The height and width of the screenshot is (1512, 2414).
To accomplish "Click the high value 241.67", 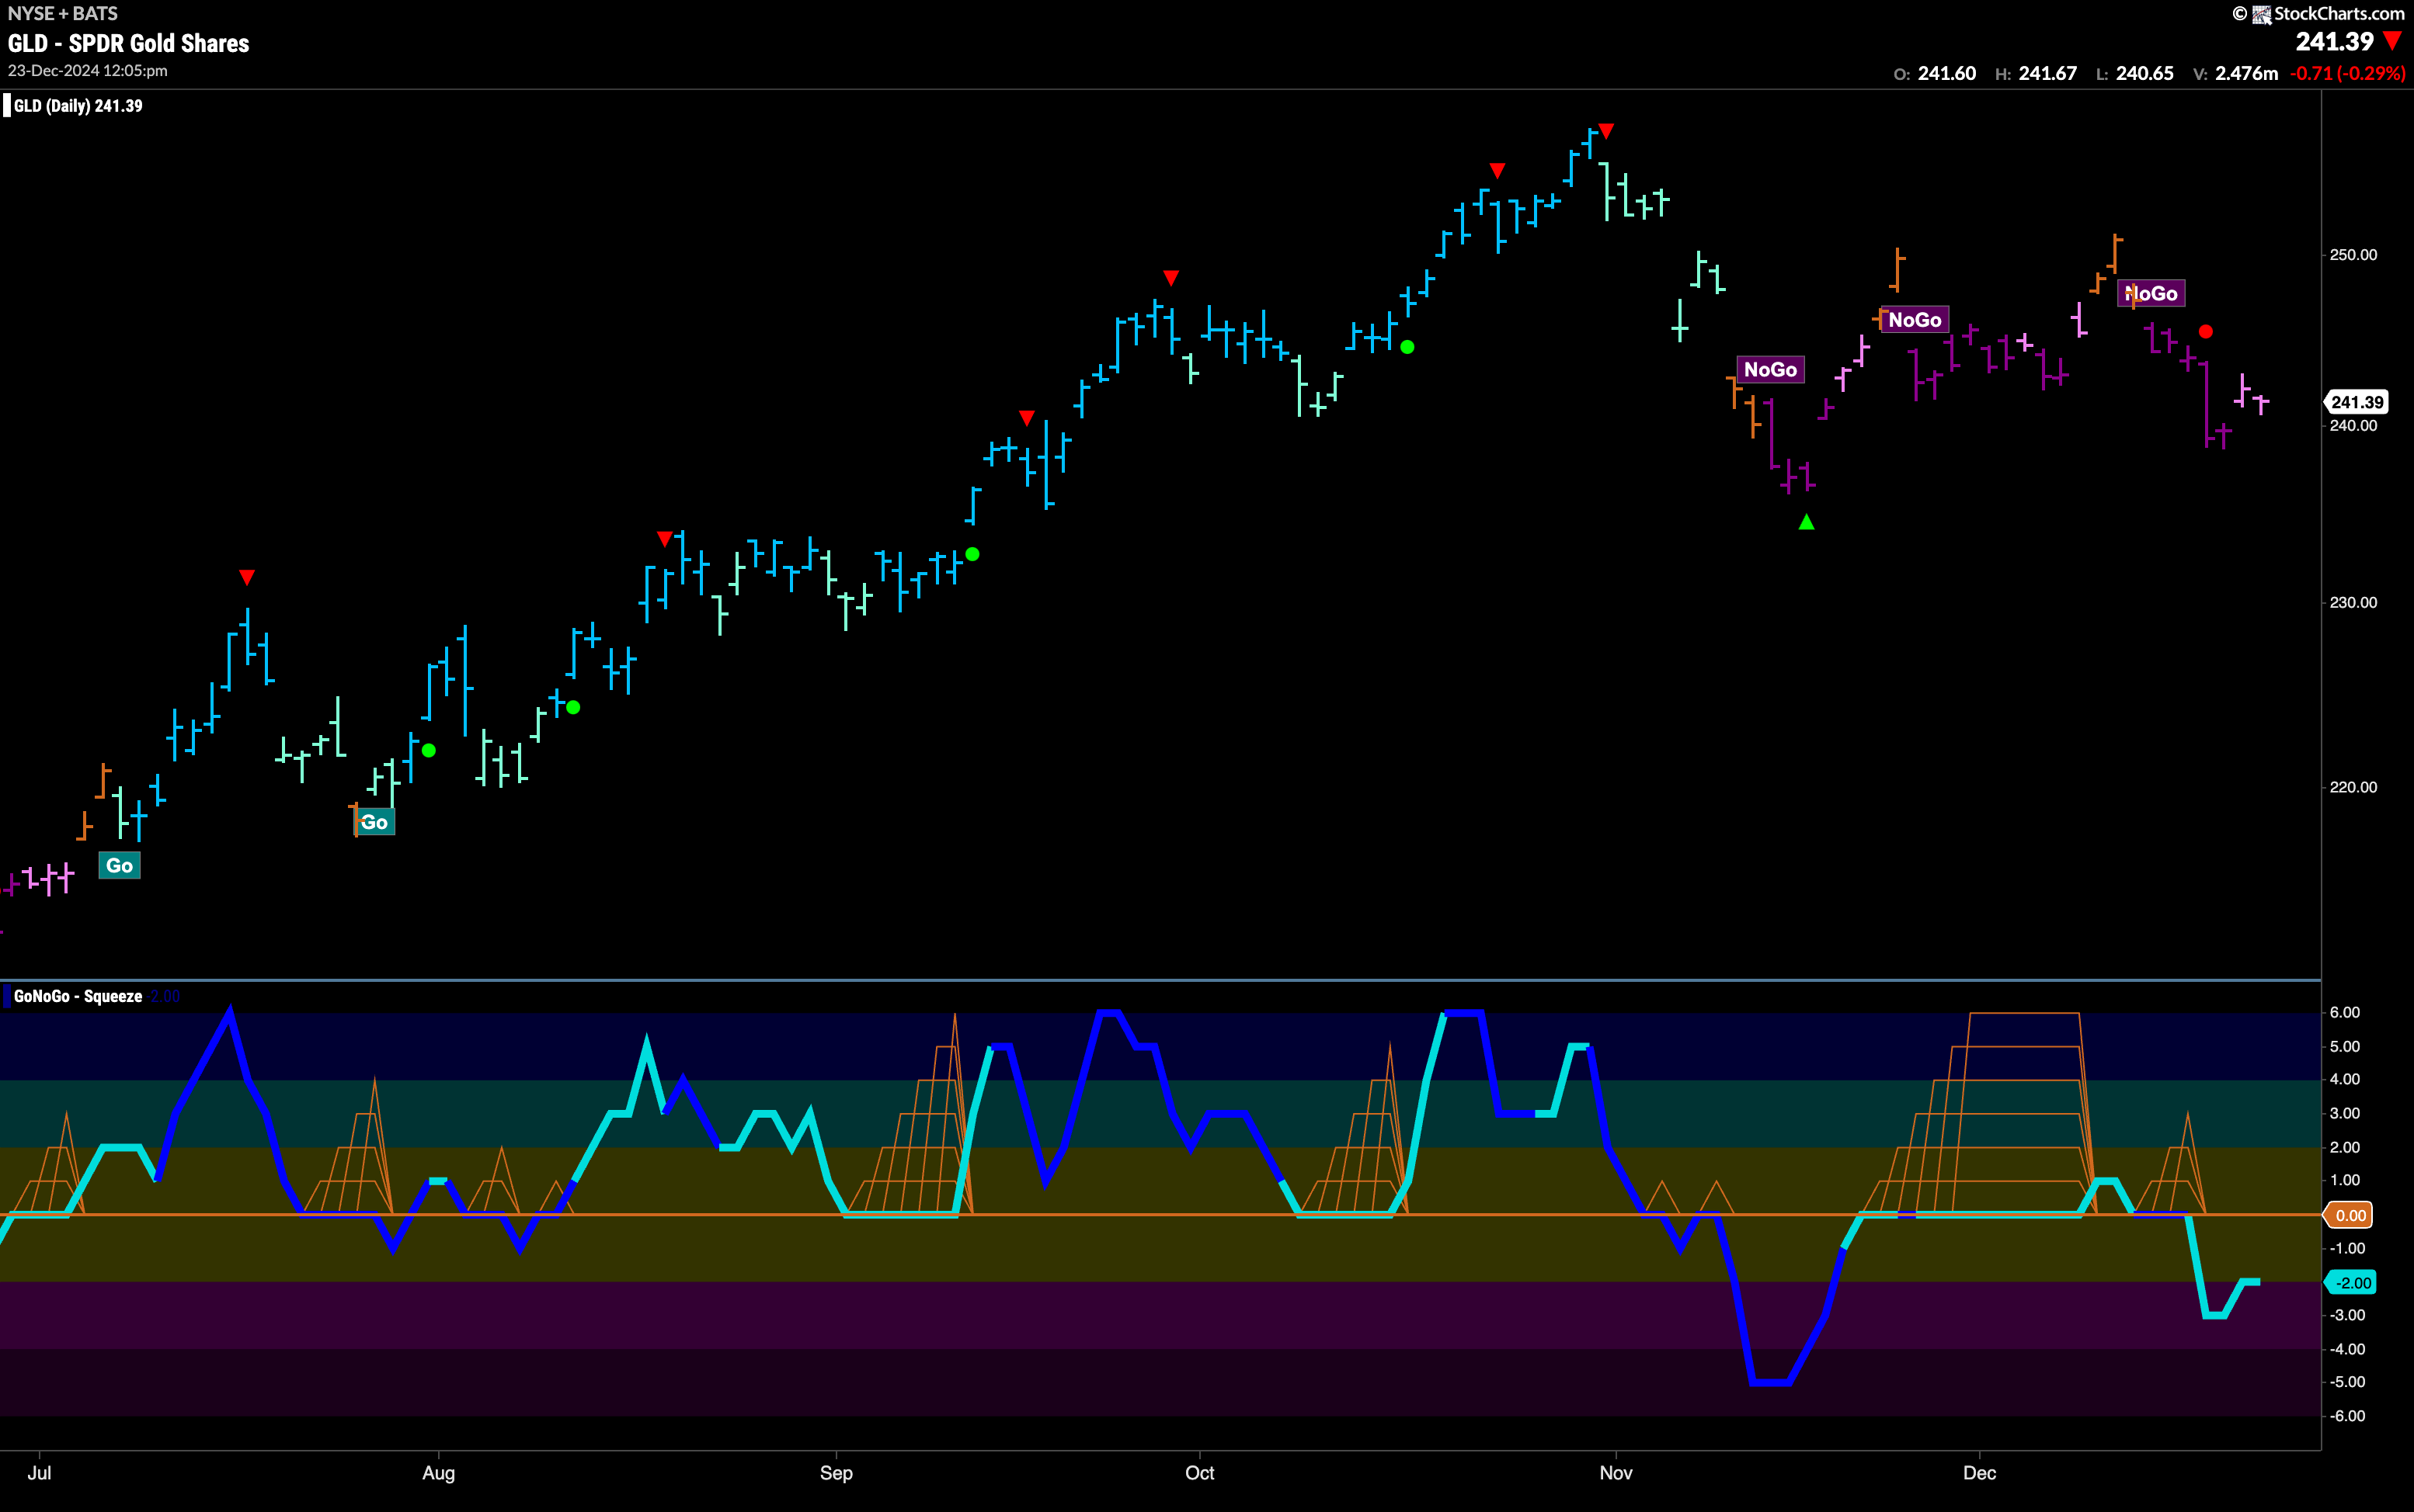I will (2048, 73).
